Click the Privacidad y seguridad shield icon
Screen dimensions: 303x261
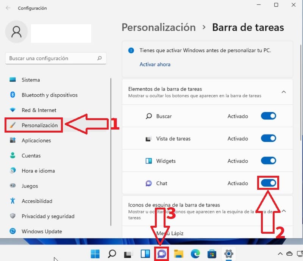pos(12,216)
